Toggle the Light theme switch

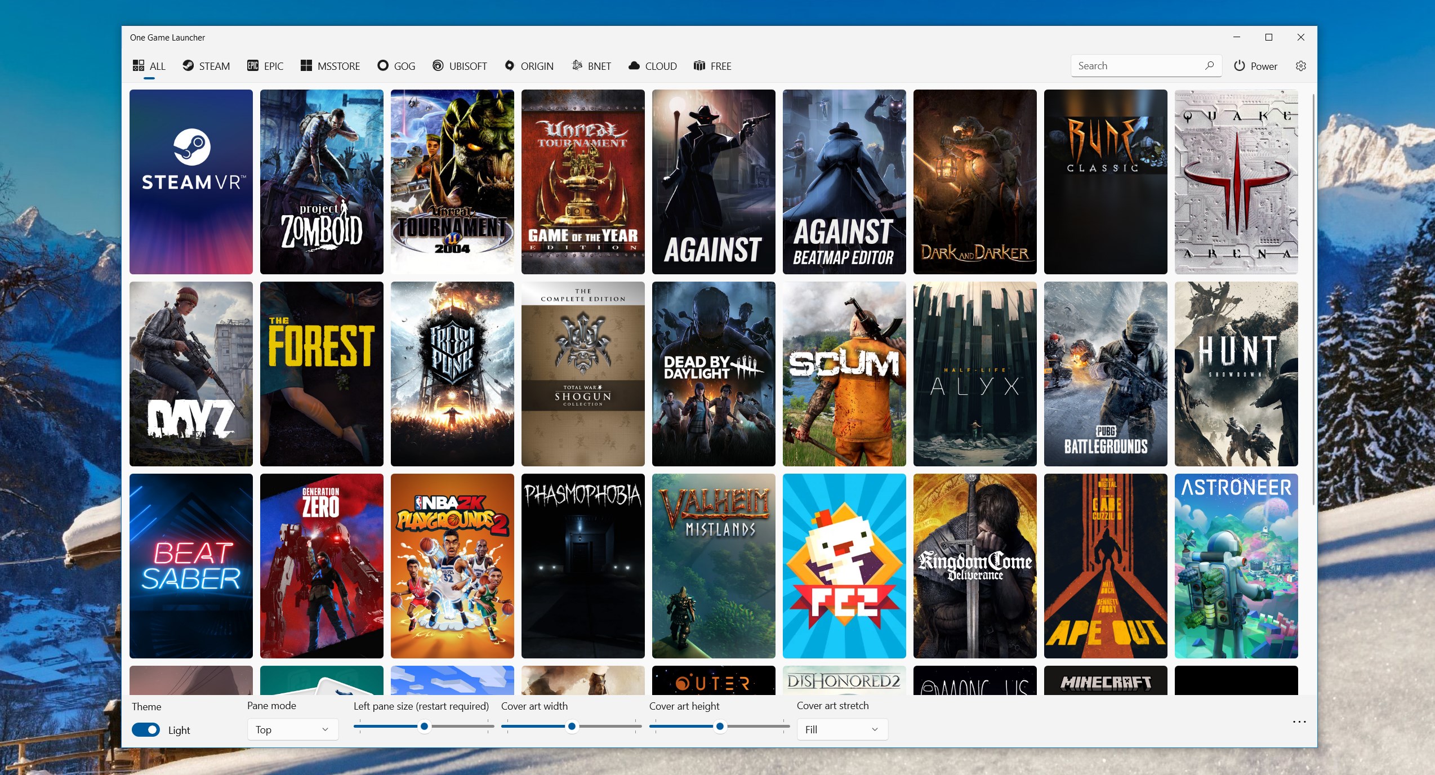pyautogui.click(x=146, y=730)
